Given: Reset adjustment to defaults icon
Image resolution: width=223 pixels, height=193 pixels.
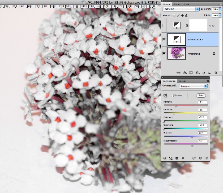Looking at the screenshot, I should tap(200, 158).
